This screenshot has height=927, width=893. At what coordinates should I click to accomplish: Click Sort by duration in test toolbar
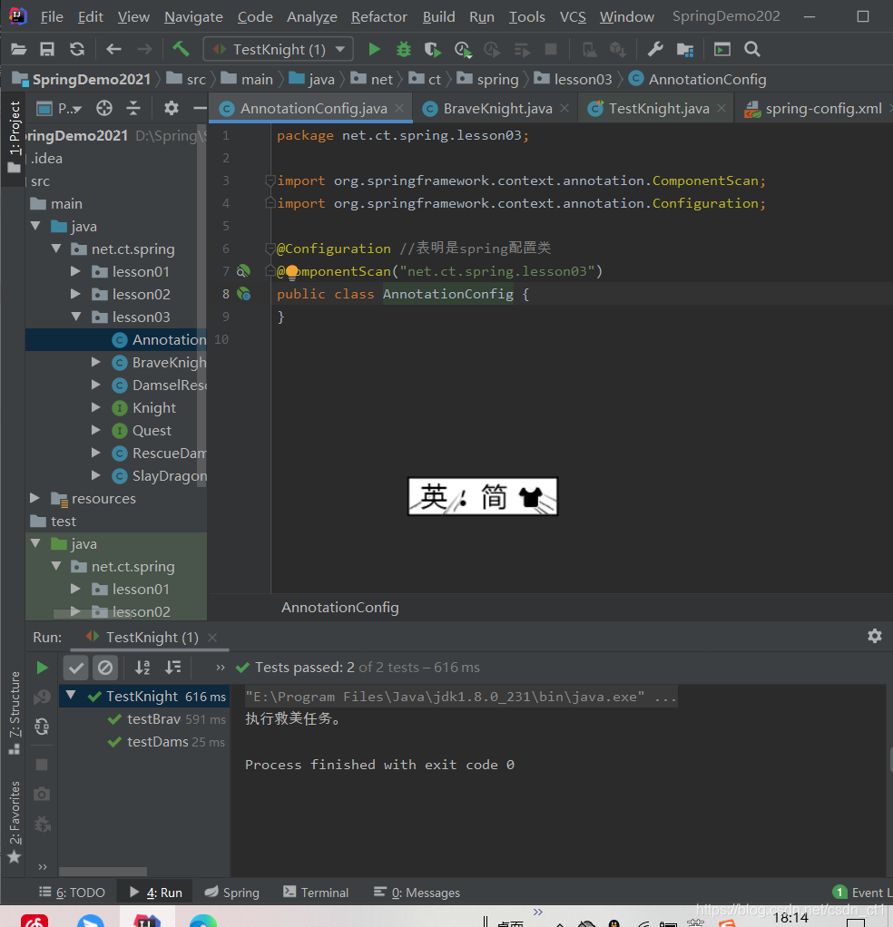click(173, 668)
